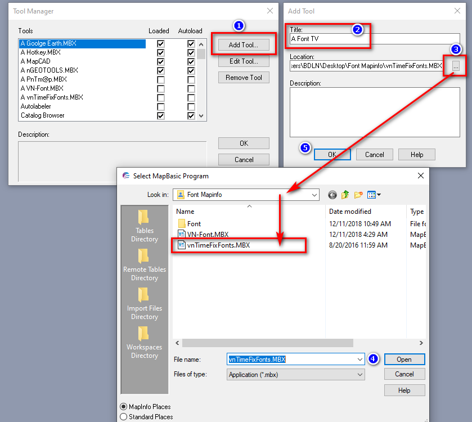Select Standard Places radio button
This screenshot has width=472, height=422.
[123, 417]
